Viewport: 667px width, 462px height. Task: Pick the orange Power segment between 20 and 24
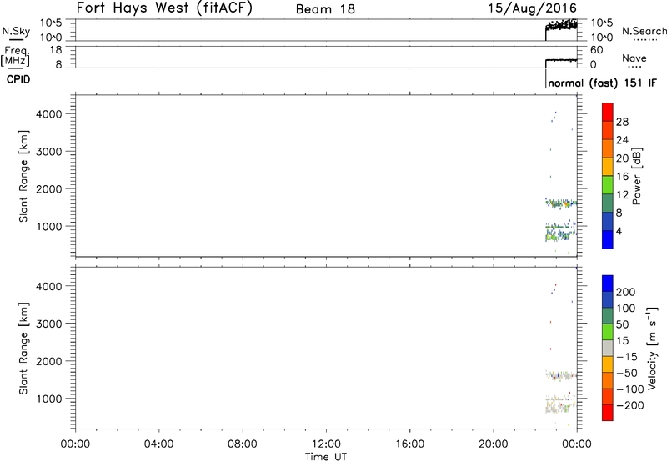click(x=608, y=148)
